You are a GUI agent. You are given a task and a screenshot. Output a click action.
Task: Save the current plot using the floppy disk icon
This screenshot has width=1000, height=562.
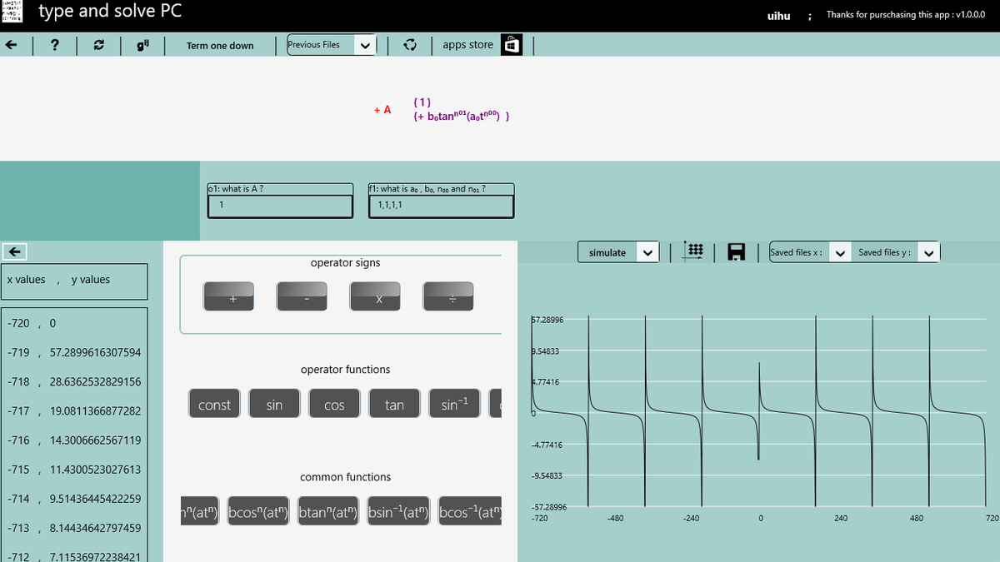click(x=736, y=251)
